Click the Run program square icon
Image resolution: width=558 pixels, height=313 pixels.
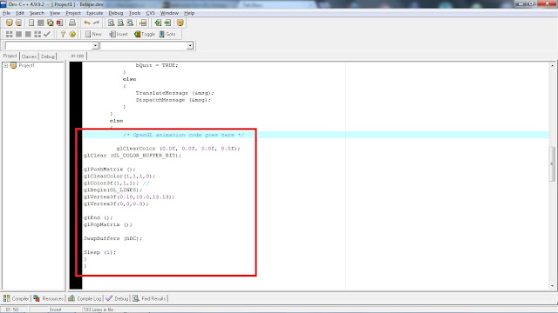coord(18,34)
